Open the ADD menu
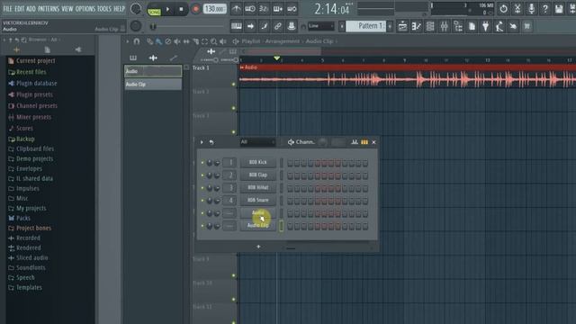 pos(31,8)
